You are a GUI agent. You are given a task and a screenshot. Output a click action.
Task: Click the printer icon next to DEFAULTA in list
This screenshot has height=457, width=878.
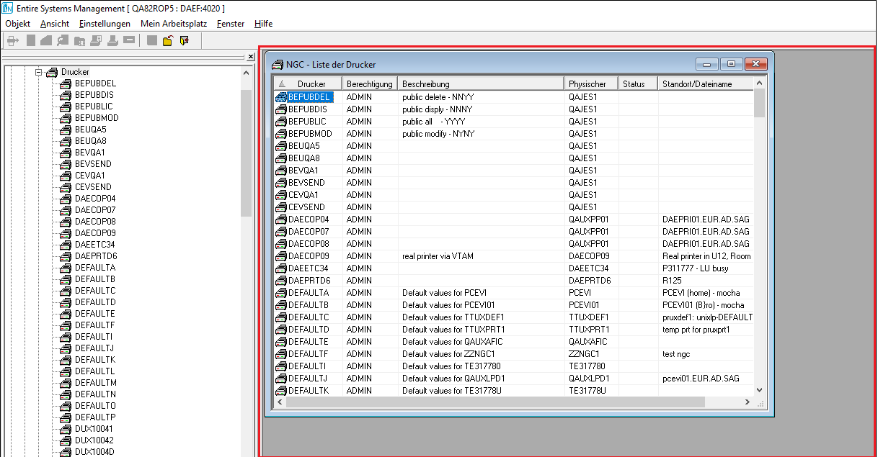pyautogui.click(x=281, y=293)
